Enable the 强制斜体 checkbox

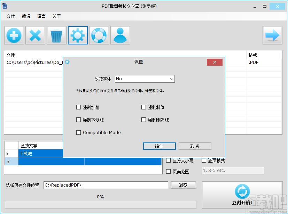[143, 107]
